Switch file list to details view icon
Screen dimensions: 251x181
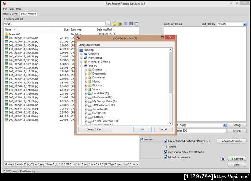point(125,24)
